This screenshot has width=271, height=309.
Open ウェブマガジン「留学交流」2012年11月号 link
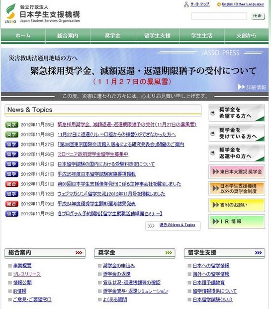111,194
